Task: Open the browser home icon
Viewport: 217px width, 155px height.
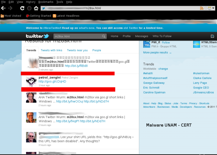Action: point(36,8)
